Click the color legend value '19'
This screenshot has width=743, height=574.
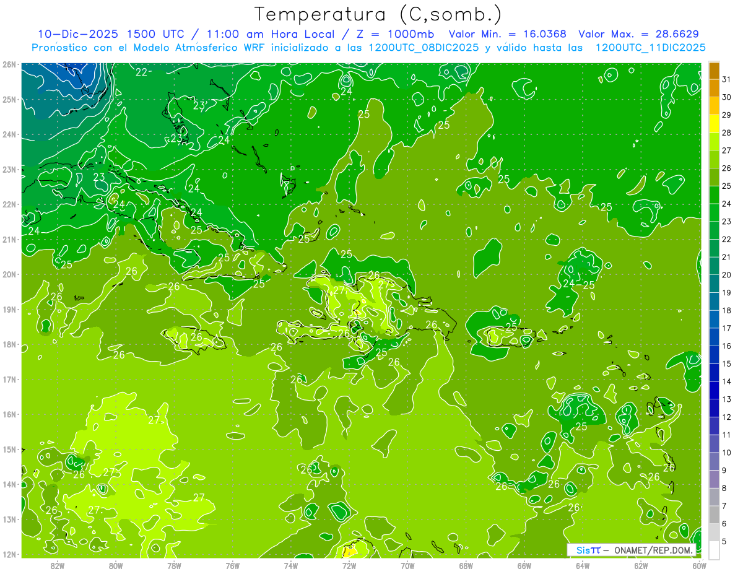[x=727, y=292]
